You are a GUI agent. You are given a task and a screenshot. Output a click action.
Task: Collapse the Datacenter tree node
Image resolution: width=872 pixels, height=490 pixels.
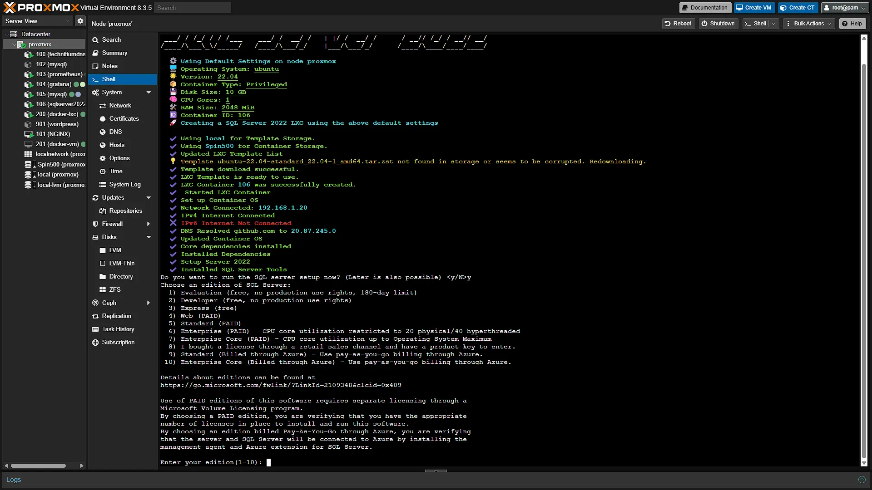click(x=6, y=34)
